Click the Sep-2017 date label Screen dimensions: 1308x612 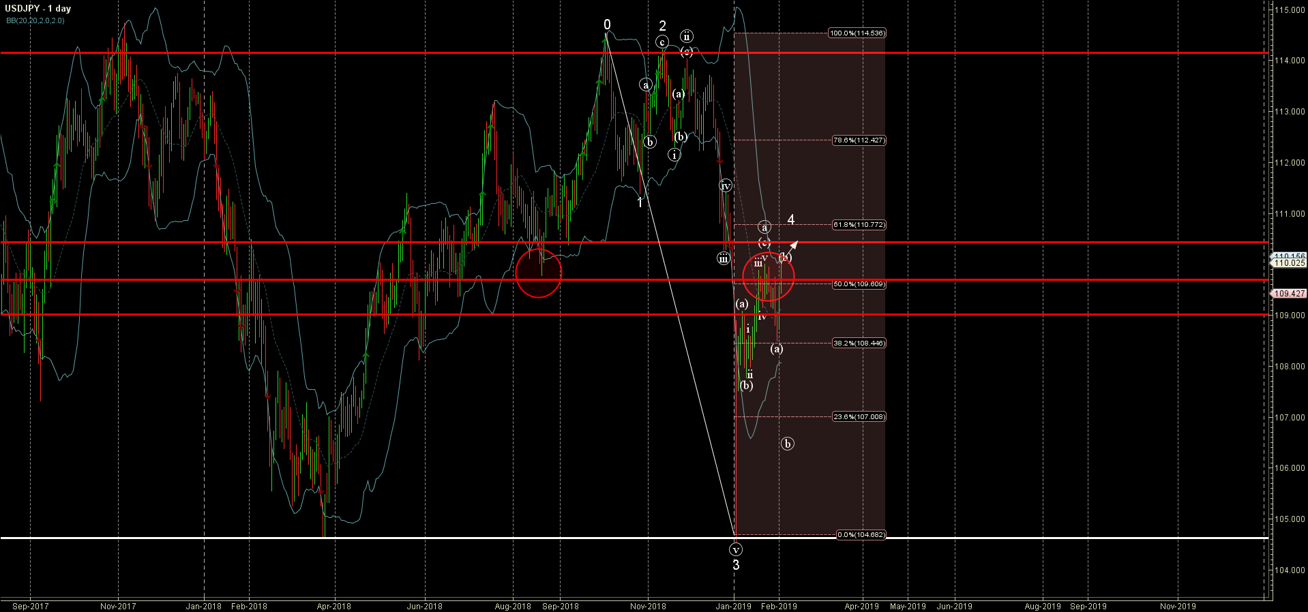click(31, 606)
